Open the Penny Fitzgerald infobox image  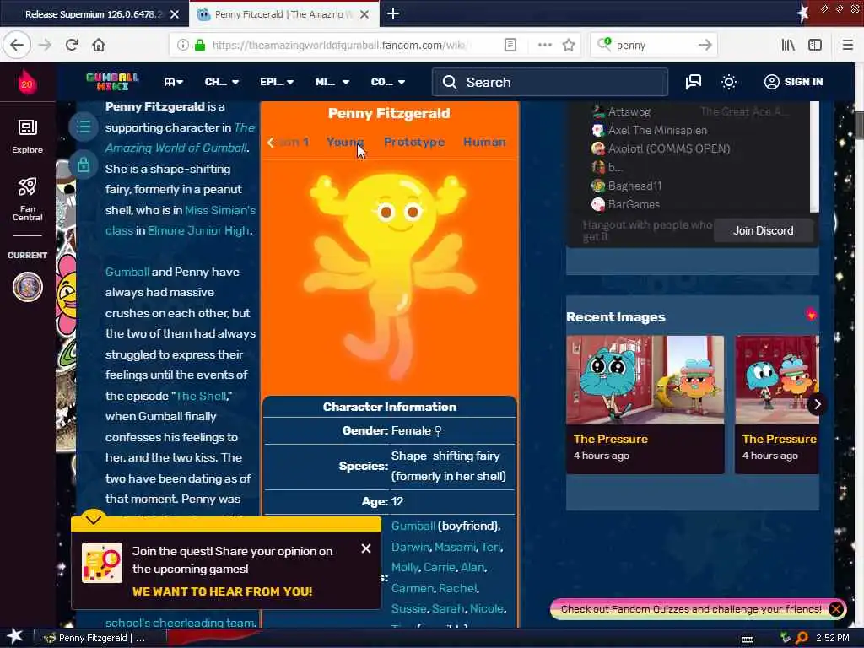point(389,276)
